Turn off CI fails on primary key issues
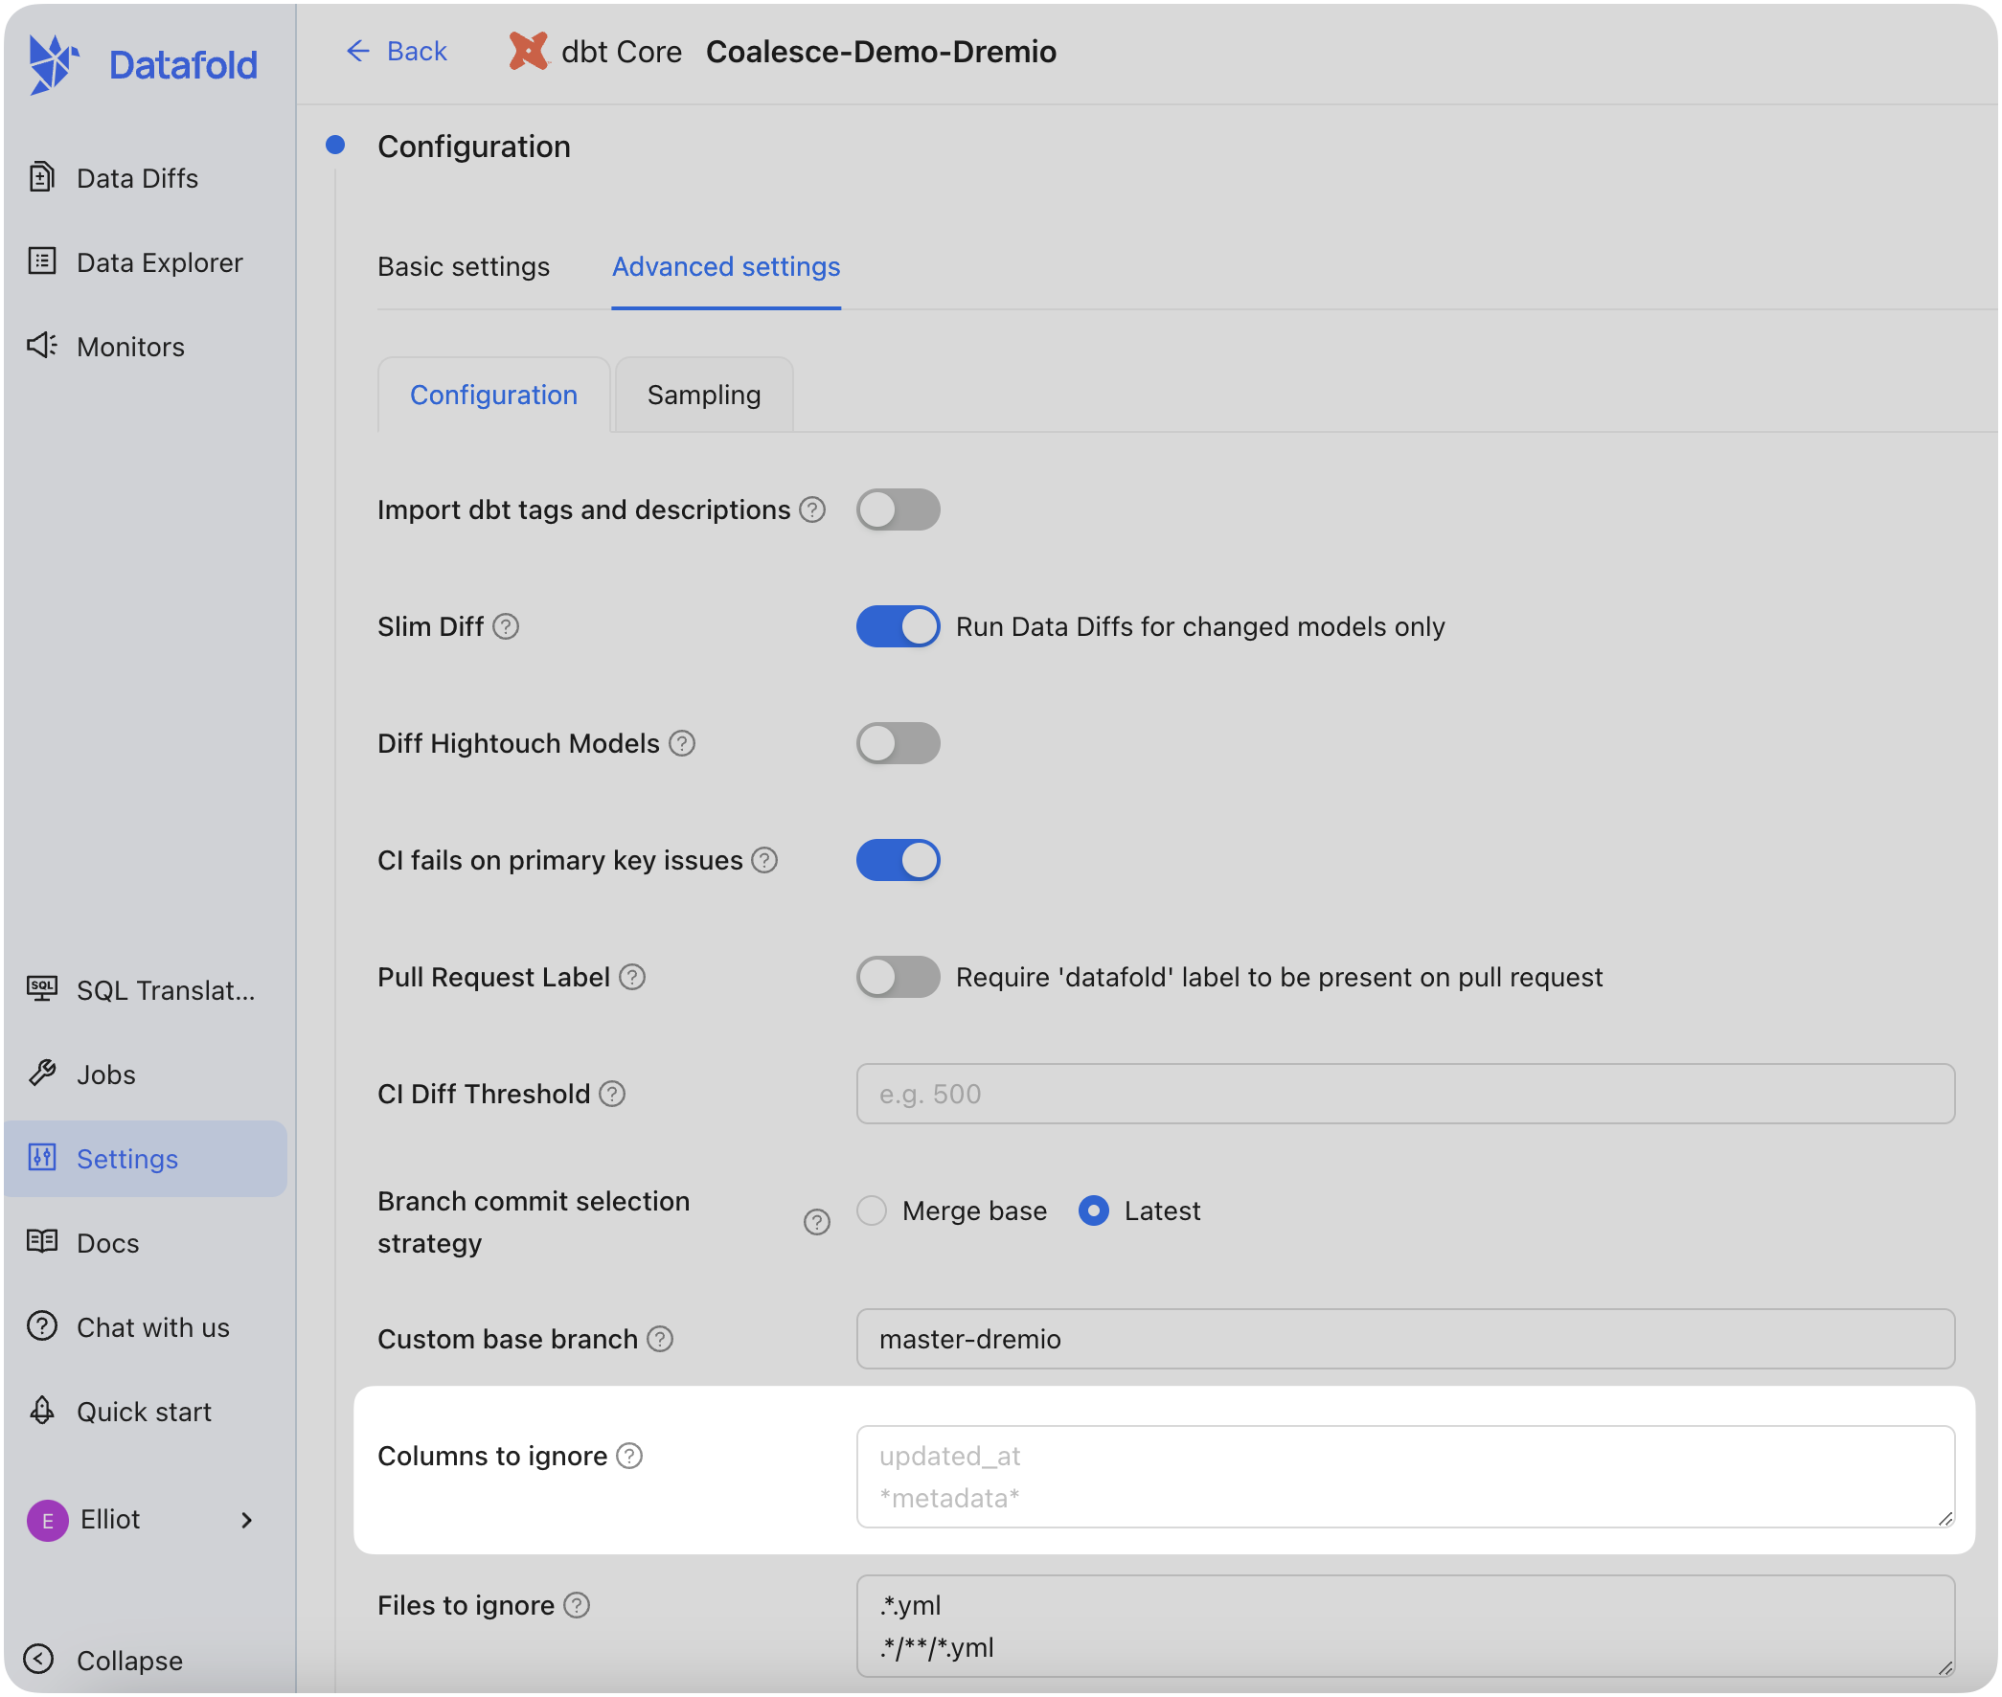Screen dimensions: 2002x1697 coord(899,861)
